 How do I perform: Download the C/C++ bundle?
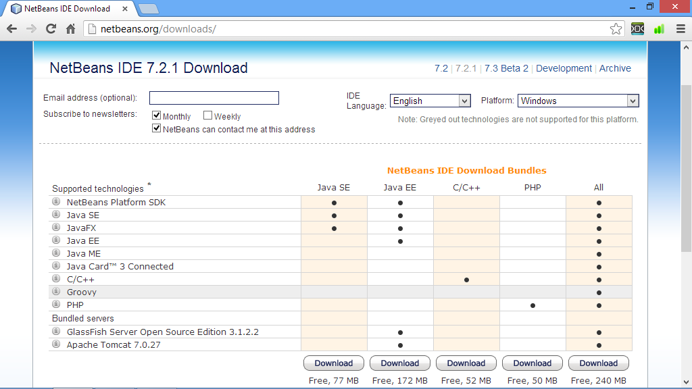coord(466,363)
